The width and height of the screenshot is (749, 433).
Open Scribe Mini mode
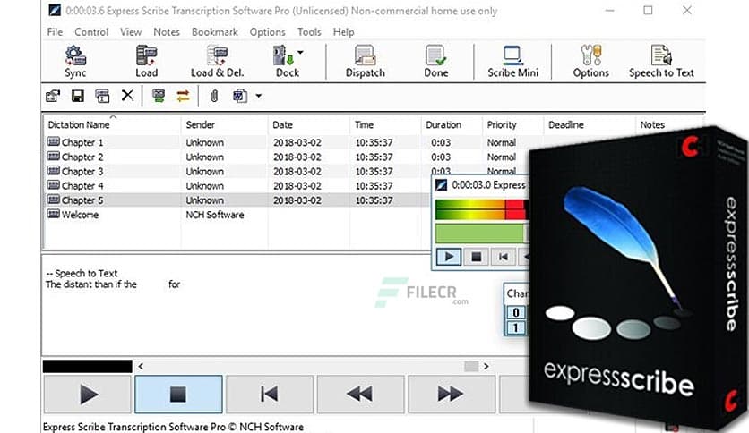tap(512, 62)
